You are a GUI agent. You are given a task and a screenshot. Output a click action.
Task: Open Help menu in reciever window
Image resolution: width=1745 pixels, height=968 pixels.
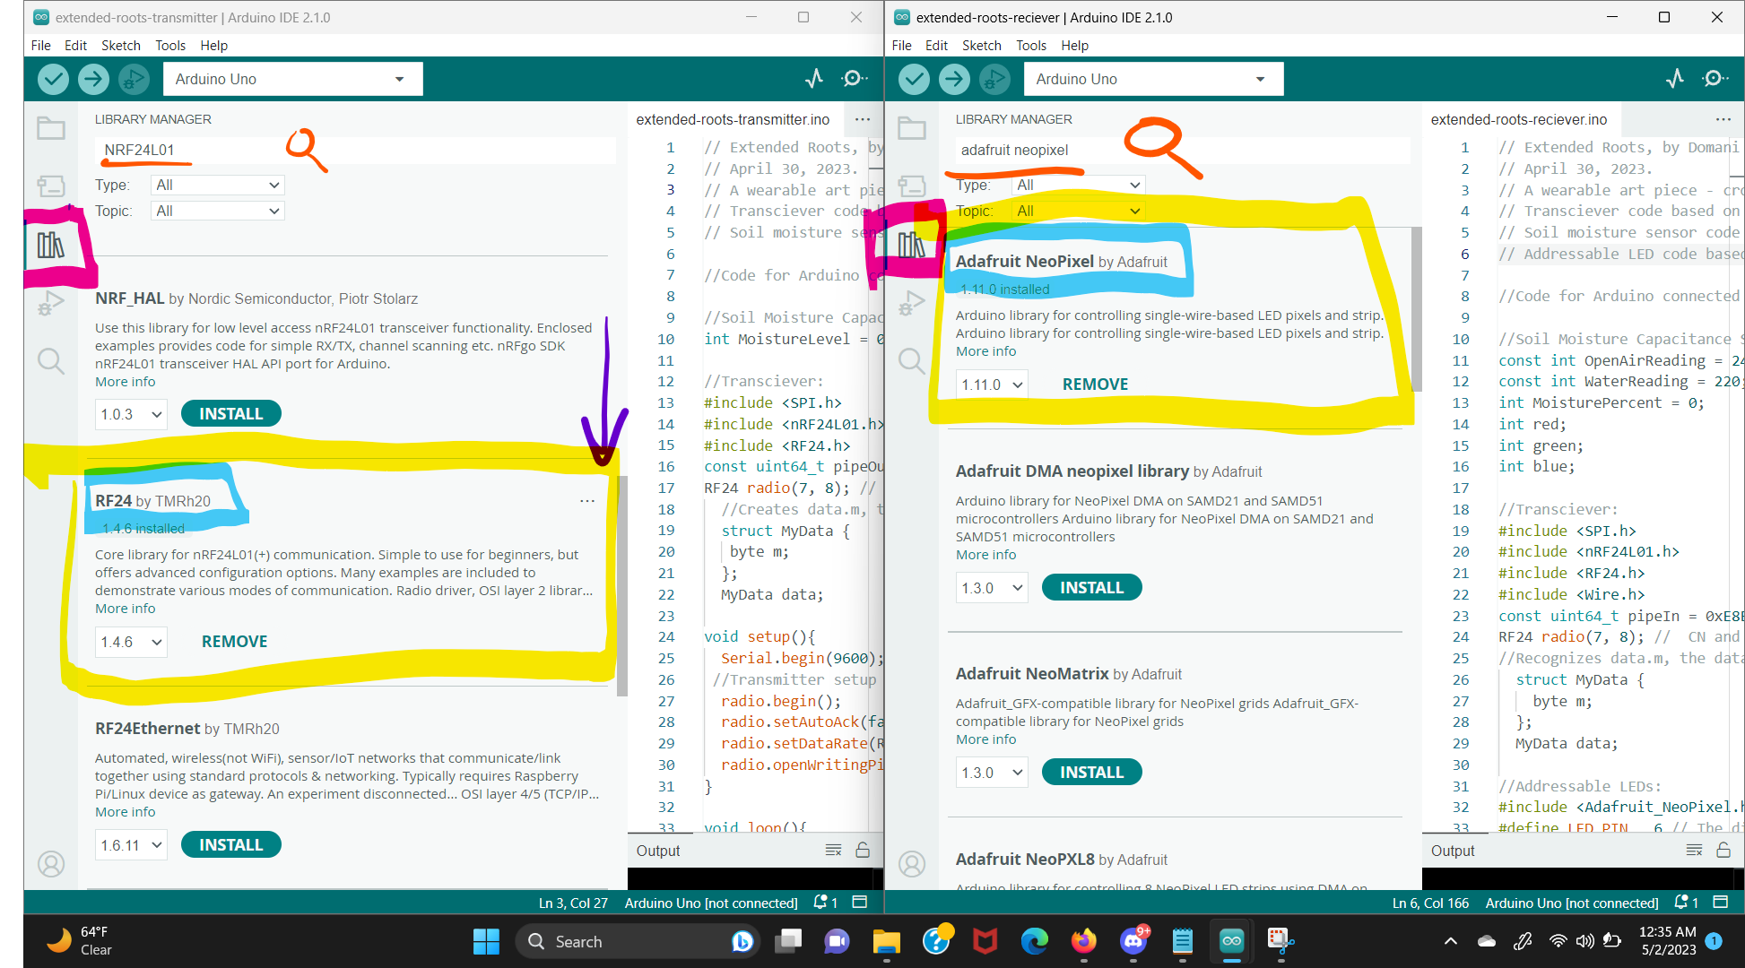tap(1074, 45)
